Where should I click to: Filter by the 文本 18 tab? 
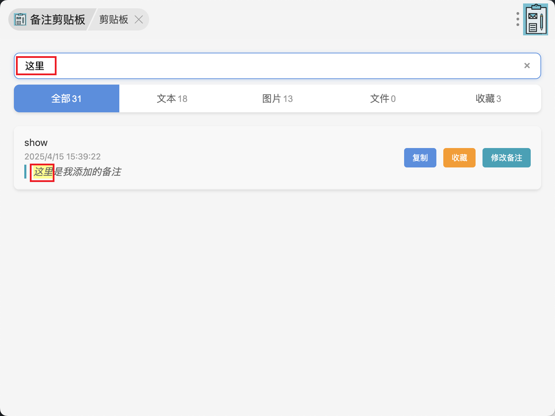pyautogui.click(x=172, y=98)
